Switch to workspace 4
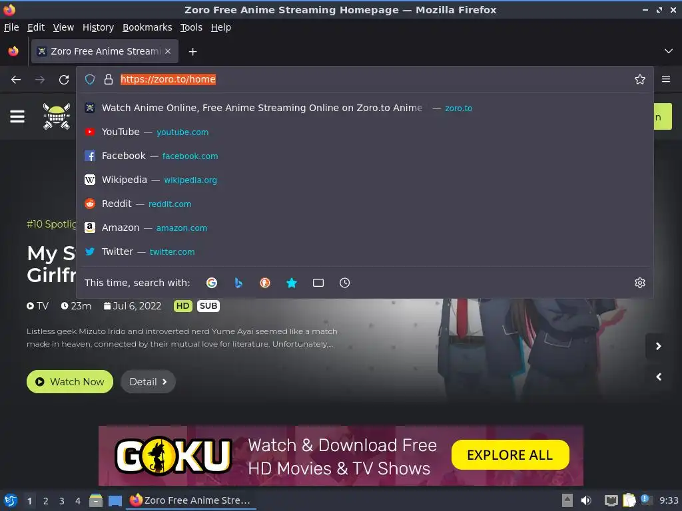This screenshot has width=682, height=511. pos(78,500)
